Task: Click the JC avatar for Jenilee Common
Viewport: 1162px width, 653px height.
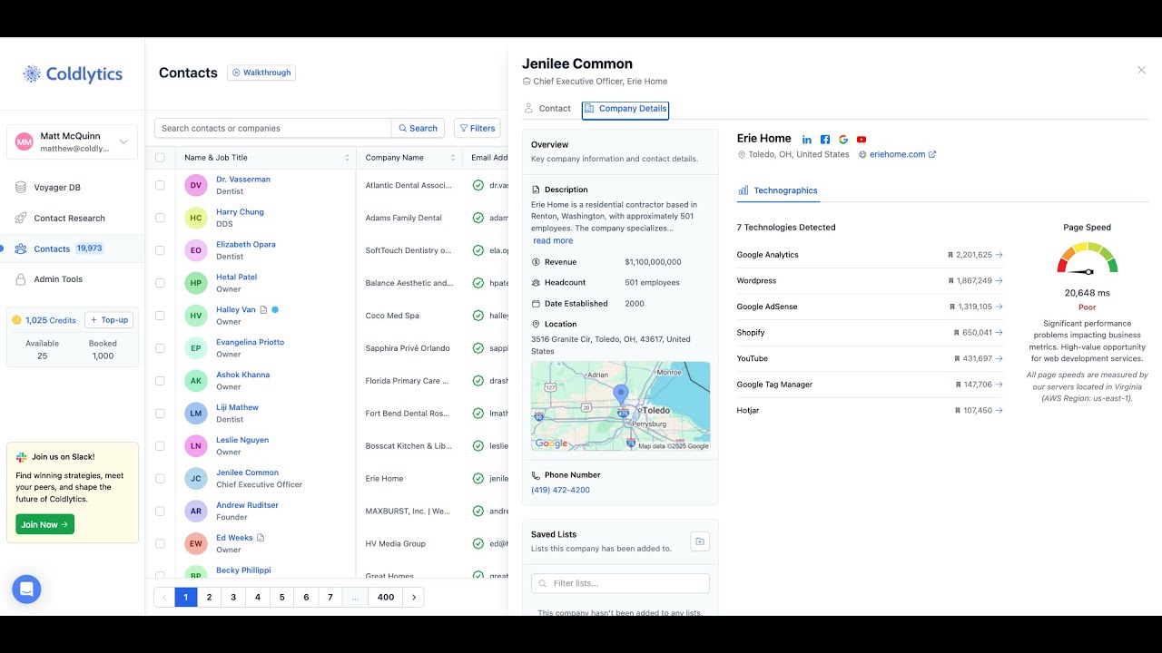Action: click(x=196, y=479)
